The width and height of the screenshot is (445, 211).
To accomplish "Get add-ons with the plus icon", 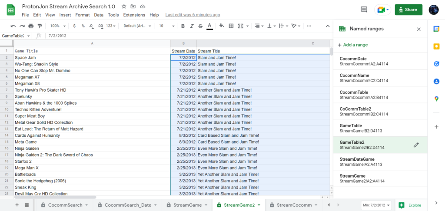I will point(436,127).
